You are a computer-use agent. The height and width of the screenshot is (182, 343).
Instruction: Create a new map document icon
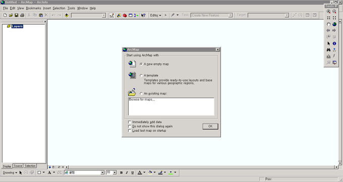5,15
